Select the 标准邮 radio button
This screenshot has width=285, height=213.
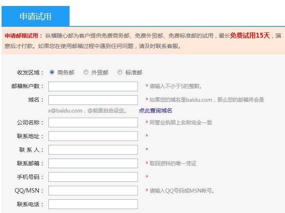click(120, 72)
